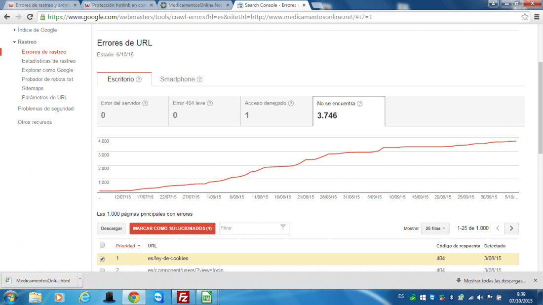
Task: Open TeamViewer from taskbar
Action: click(158, 298)
